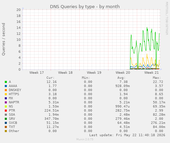Click the 'Week 17' axis label

coord(37,73)
